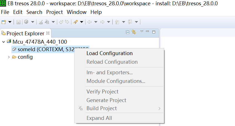Open the Project Explorer view menu triangle

(142, 31)
